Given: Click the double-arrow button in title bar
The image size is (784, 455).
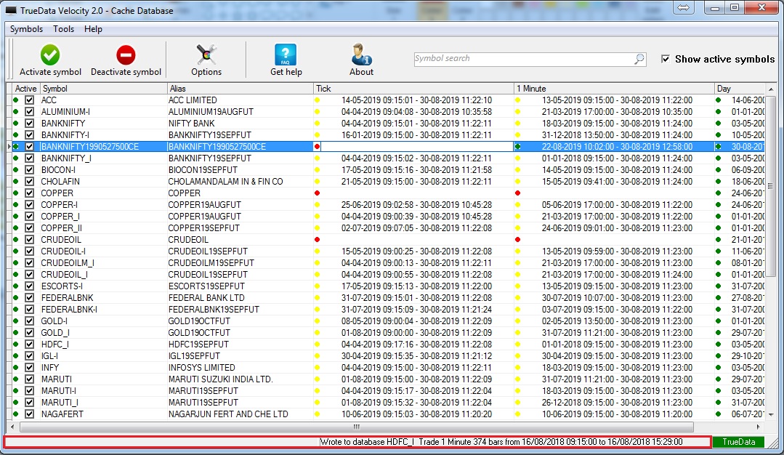Looking at the screenshot, I should click(684, 7).
